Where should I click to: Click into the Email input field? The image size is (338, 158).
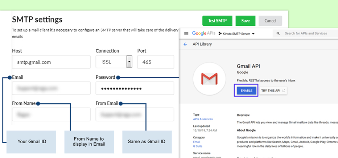(x=51, y=88)
